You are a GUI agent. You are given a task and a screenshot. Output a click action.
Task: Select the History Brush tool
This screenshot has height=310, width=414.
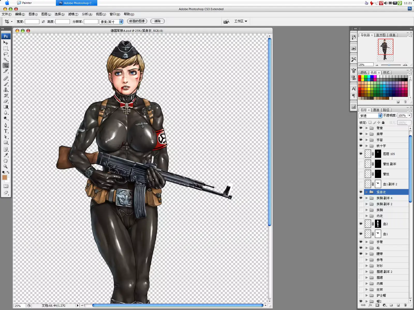6,95
